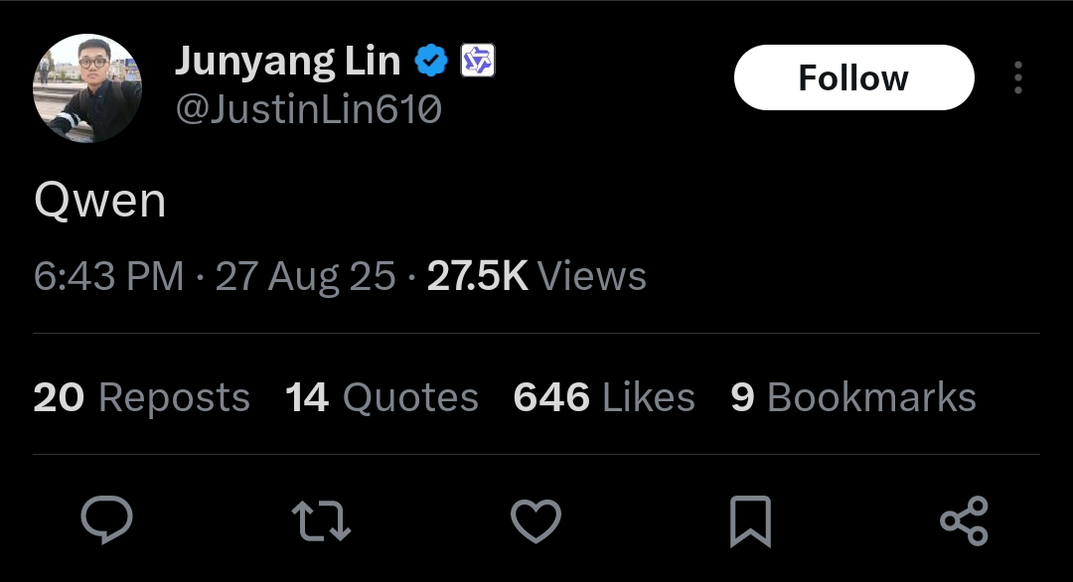Bookmark the post using the ribbon icon
Image resolution: width=1073 pixels, height=582 pixels.
(x=751, y=521)
